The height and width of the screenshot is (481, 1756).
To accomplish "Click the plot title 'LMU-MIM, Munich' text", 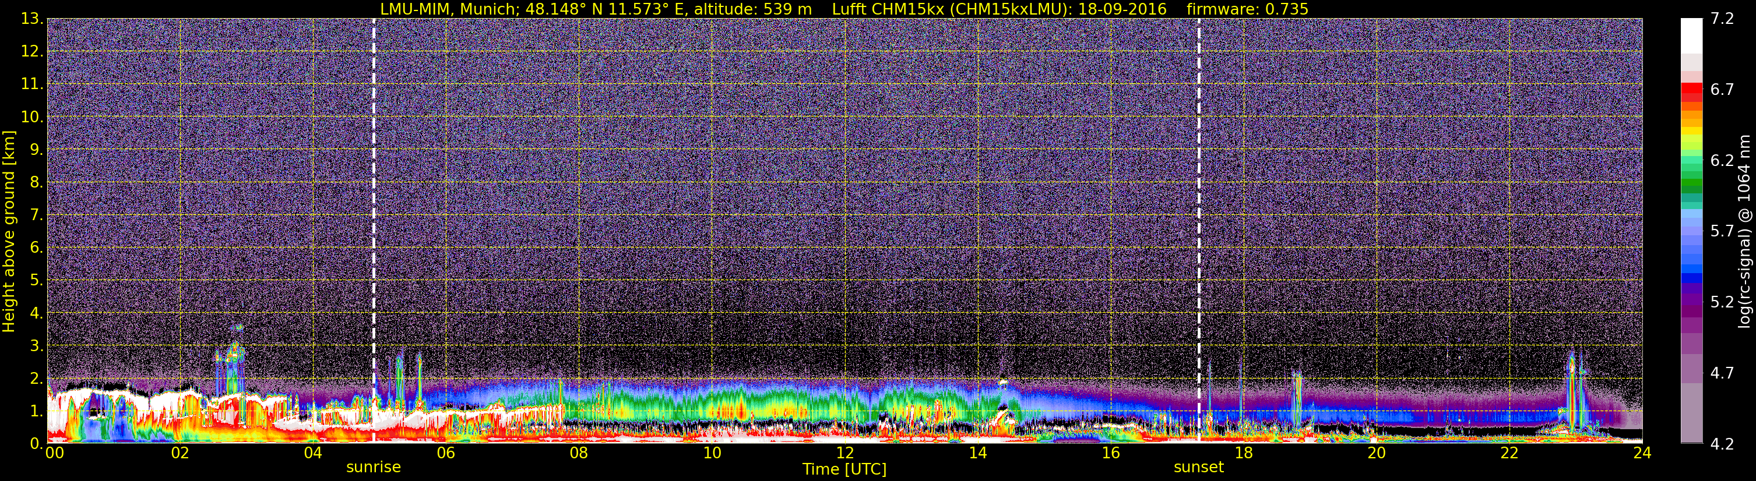I will (449, 9).
